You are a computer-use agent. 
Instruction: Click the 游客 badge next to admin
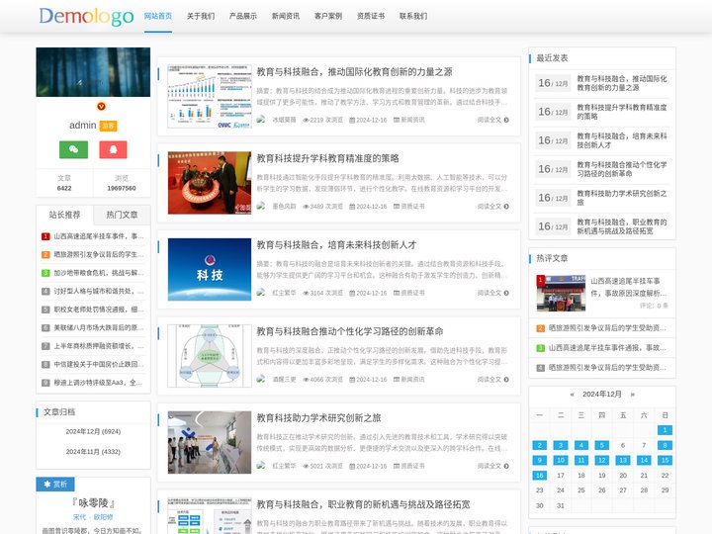[x=109, y=126]
